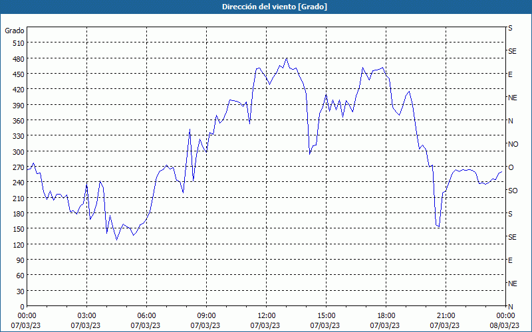Select the SO compass label on right axis
532x332 pixels.
coord(513,191)
